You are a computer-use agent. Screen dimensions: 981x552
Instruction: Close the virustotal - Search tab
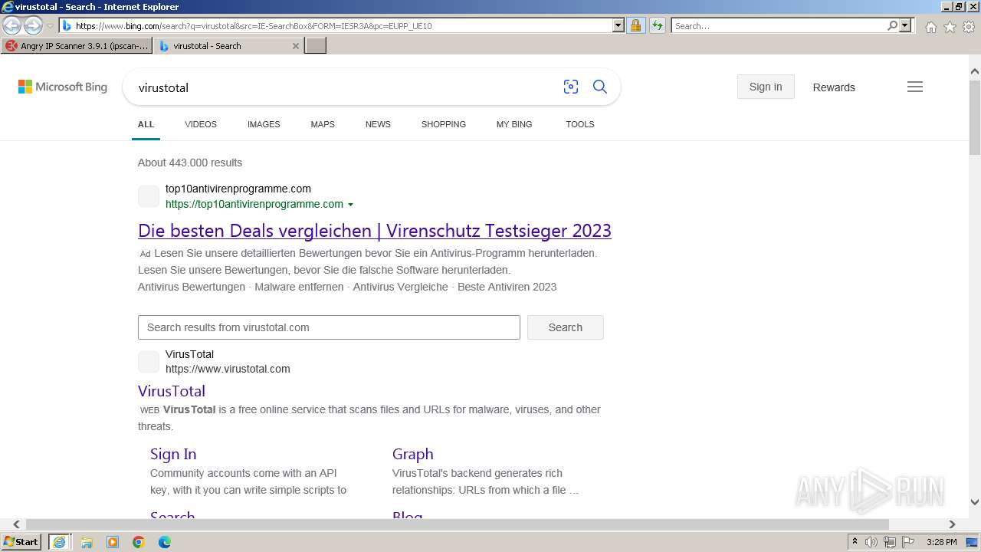coord(296,46)
